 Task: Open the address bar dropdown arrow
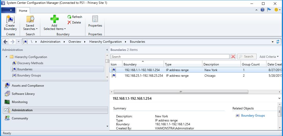click(272, 42)
